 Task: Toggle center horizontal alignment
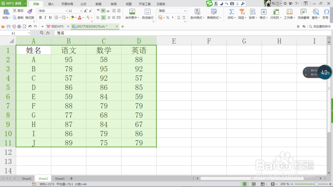103,18
